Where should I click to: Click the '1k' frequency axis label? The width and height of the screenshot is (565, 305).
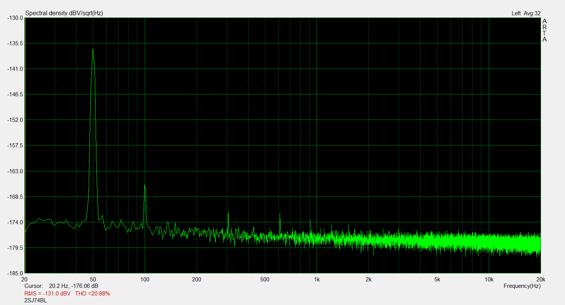tap(317, 279)
